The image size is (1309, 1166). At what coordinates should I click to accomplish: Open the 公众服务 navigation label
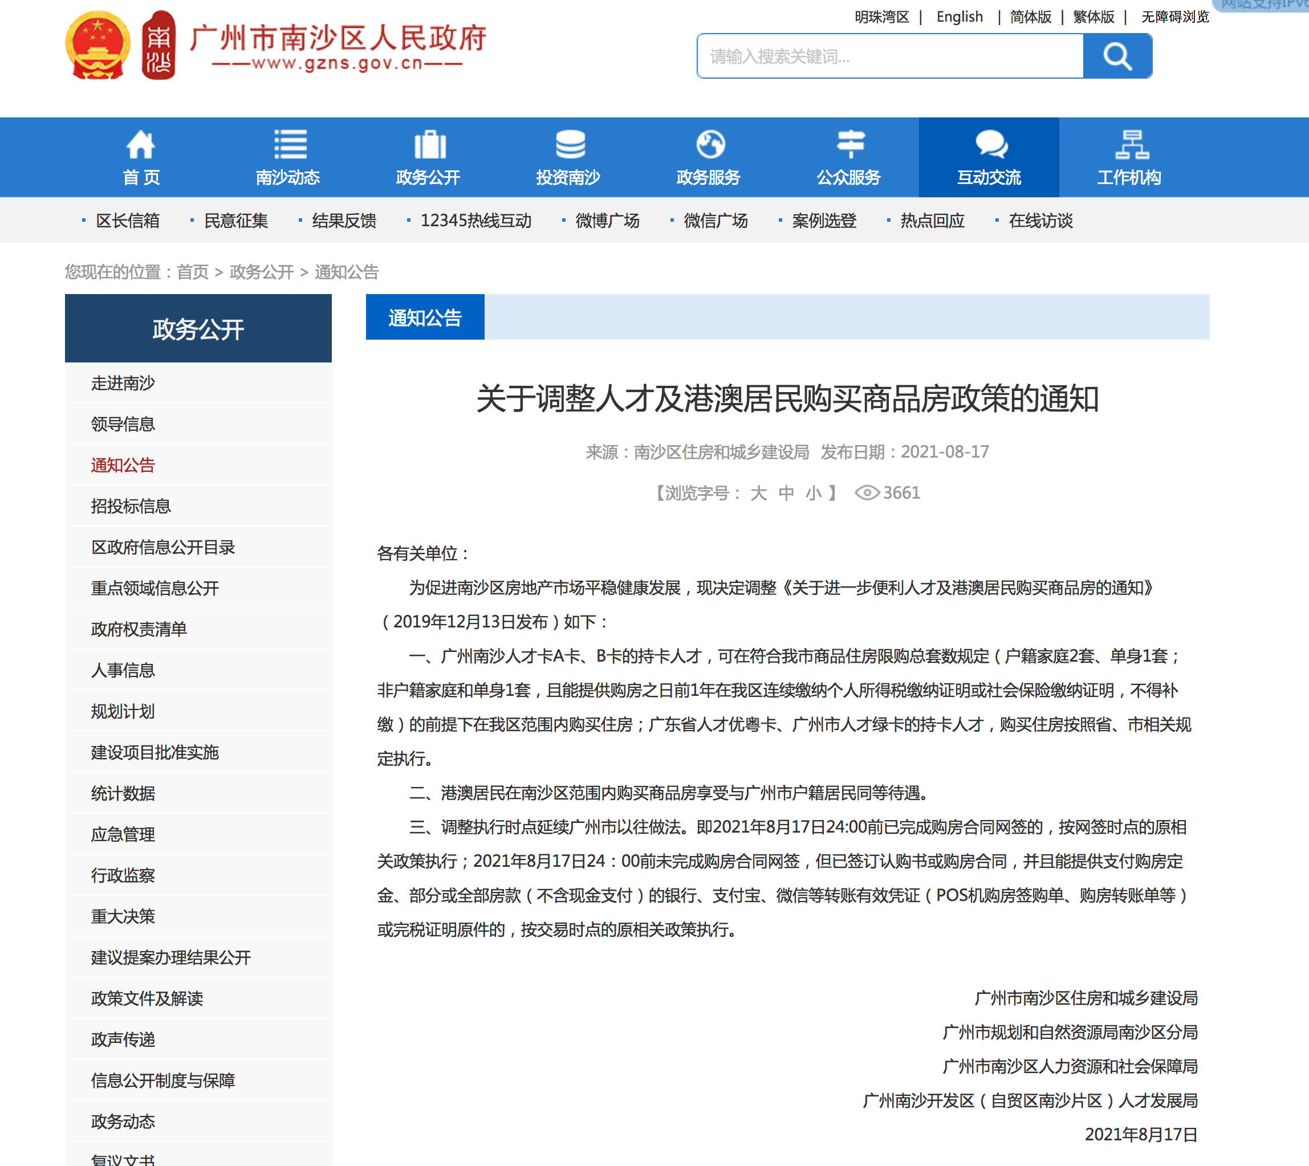849,177
